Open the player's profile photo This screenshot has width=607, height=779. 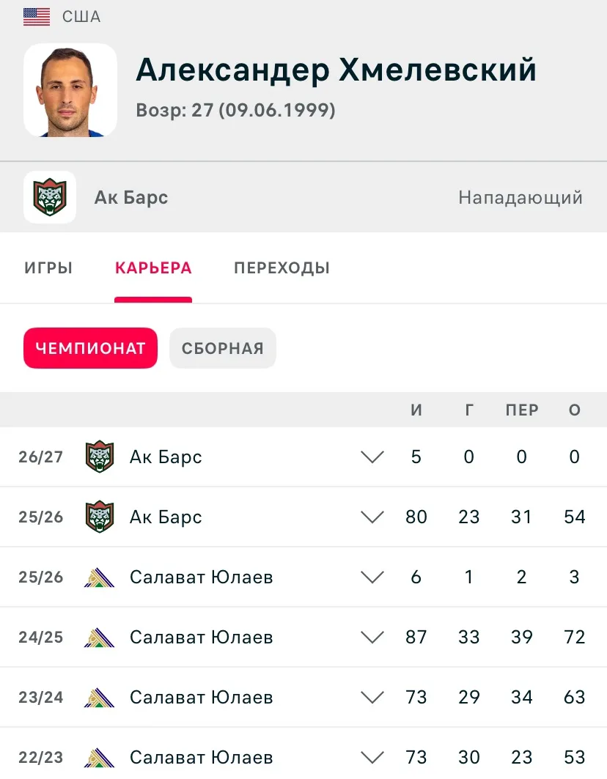tap(70, 90)
